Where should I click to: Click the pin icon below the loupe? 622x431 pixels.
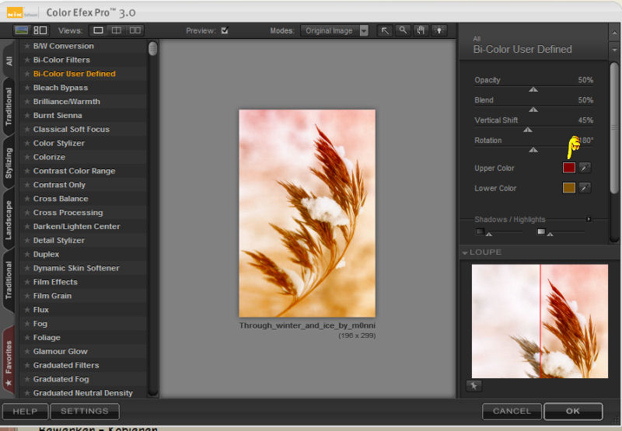click(473, 386)
